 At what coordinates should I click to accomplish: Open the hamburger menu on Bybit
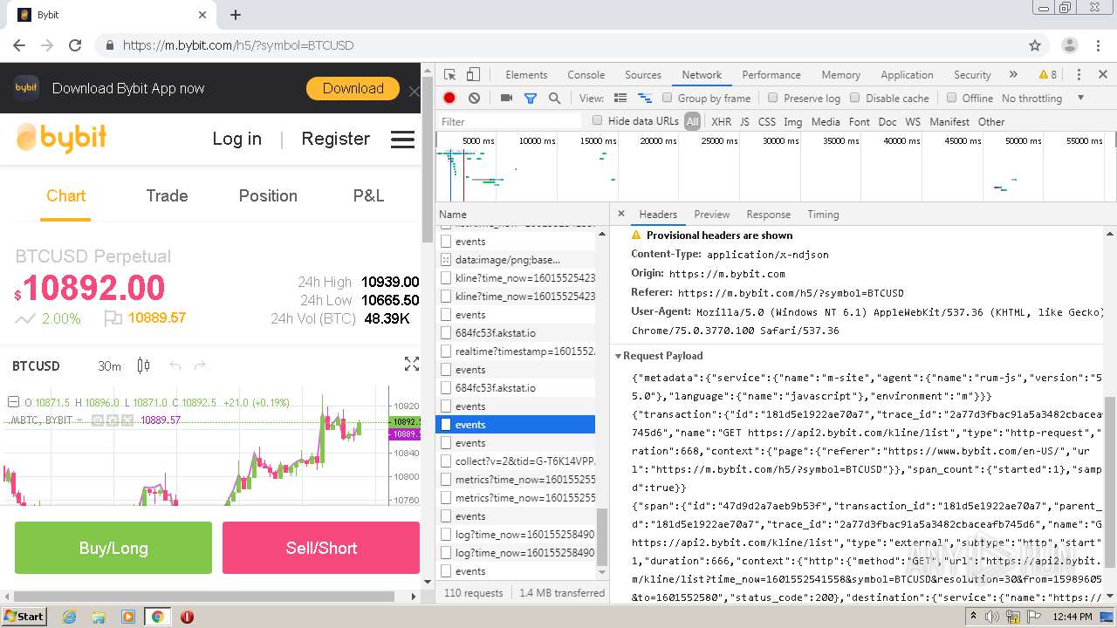(x=402, y=140)
